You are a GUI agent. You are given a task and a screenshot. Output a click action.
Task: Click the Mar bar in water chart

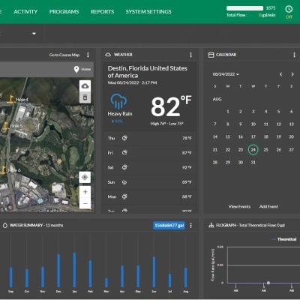click(x=106, y=283)
